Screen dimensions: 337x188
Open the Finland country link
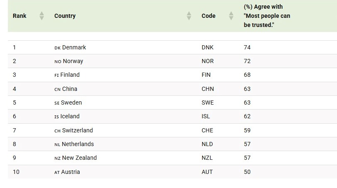(70, 75)
